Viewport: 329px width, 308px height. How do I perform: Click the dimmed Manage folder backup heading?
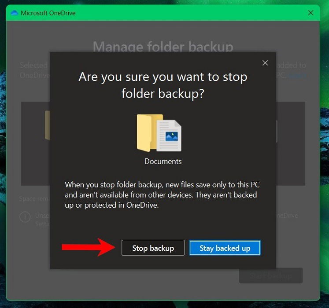click(163, 47)
